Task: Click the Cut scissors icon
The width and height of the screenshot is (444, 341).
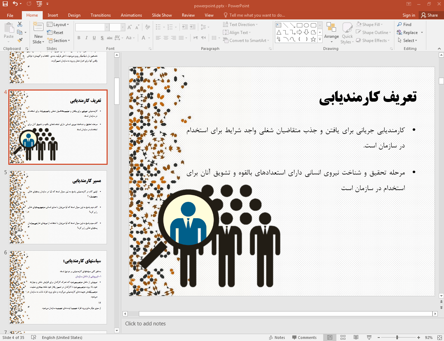Action: tap(20, 24)
